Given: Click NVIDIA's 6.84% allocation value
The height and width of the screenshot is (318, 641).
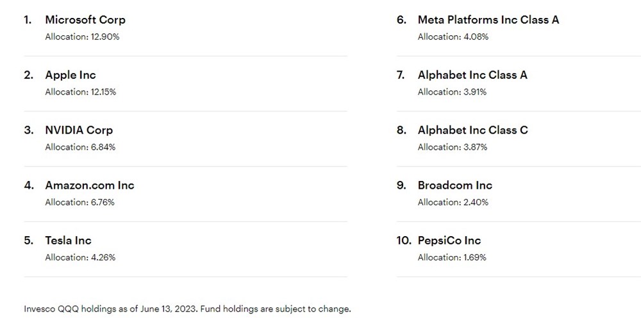Looking at the screenshot, I should click(x=80, y=147).
